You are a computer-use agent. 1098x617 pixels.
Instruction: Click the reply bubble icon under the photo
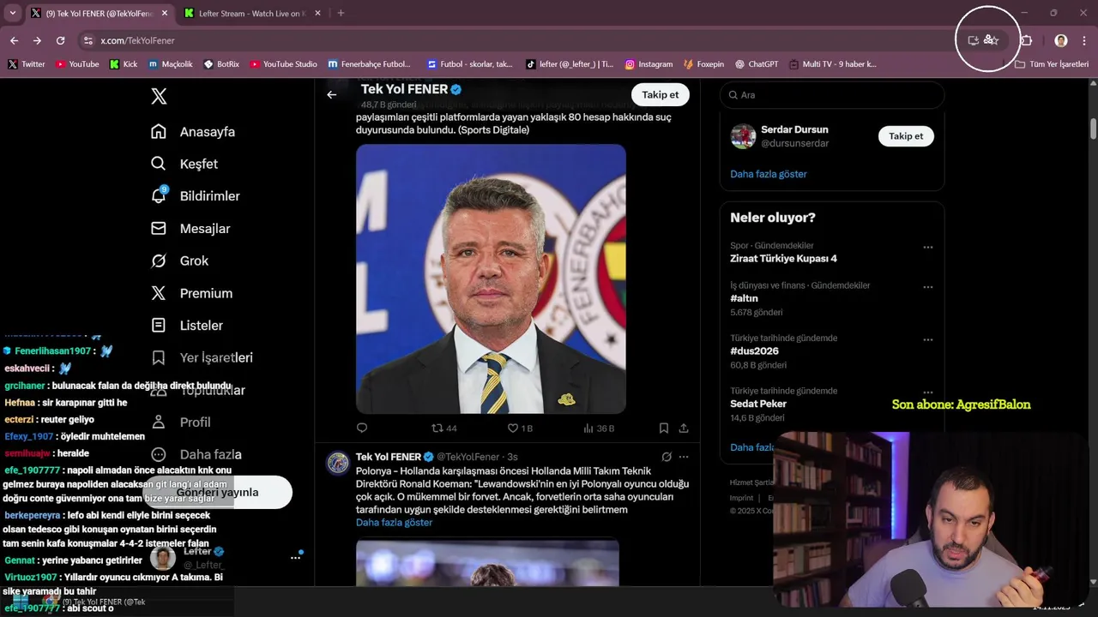(x=362, y=428)
